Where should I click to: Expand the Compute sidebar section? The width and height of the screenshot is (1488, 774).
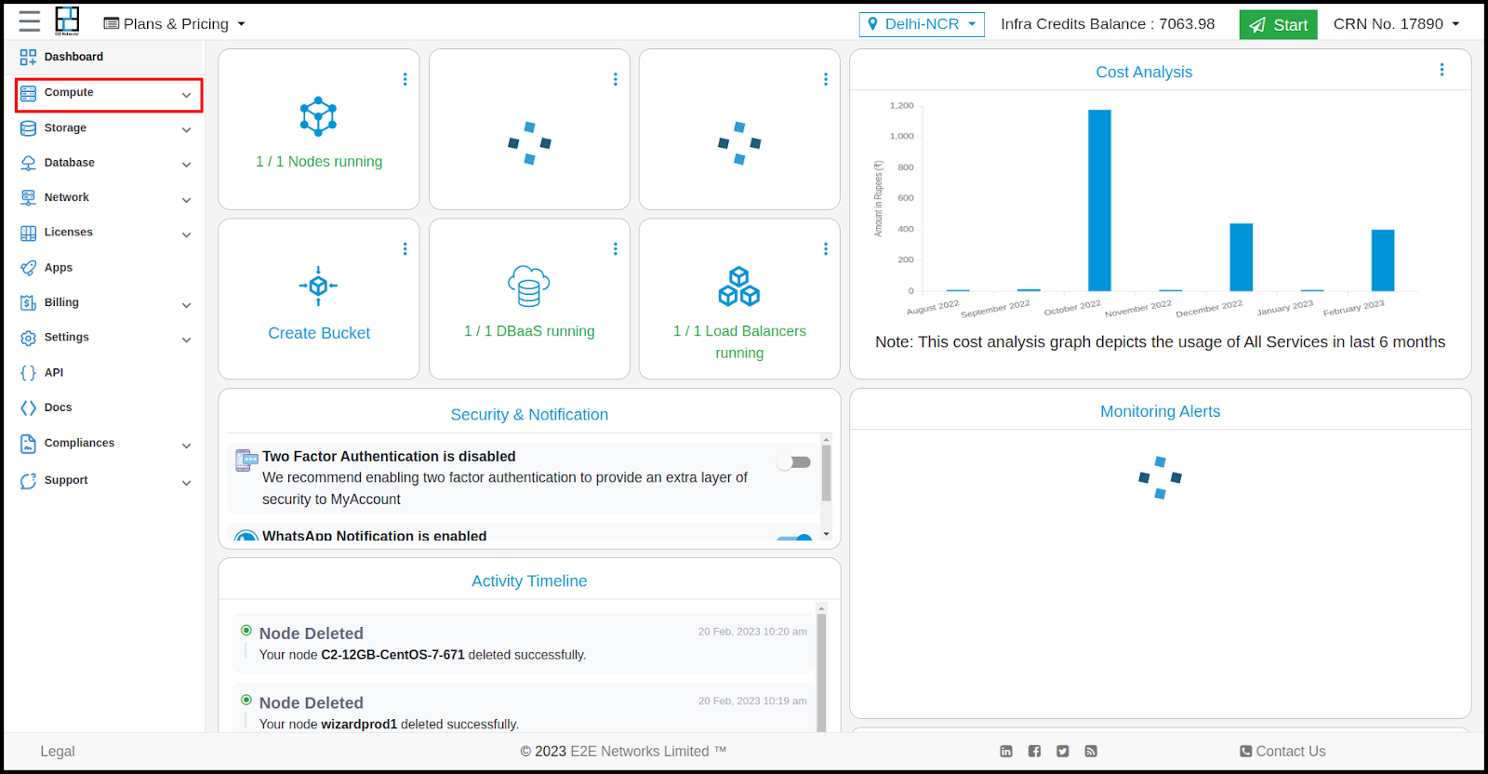click(109, 94)
